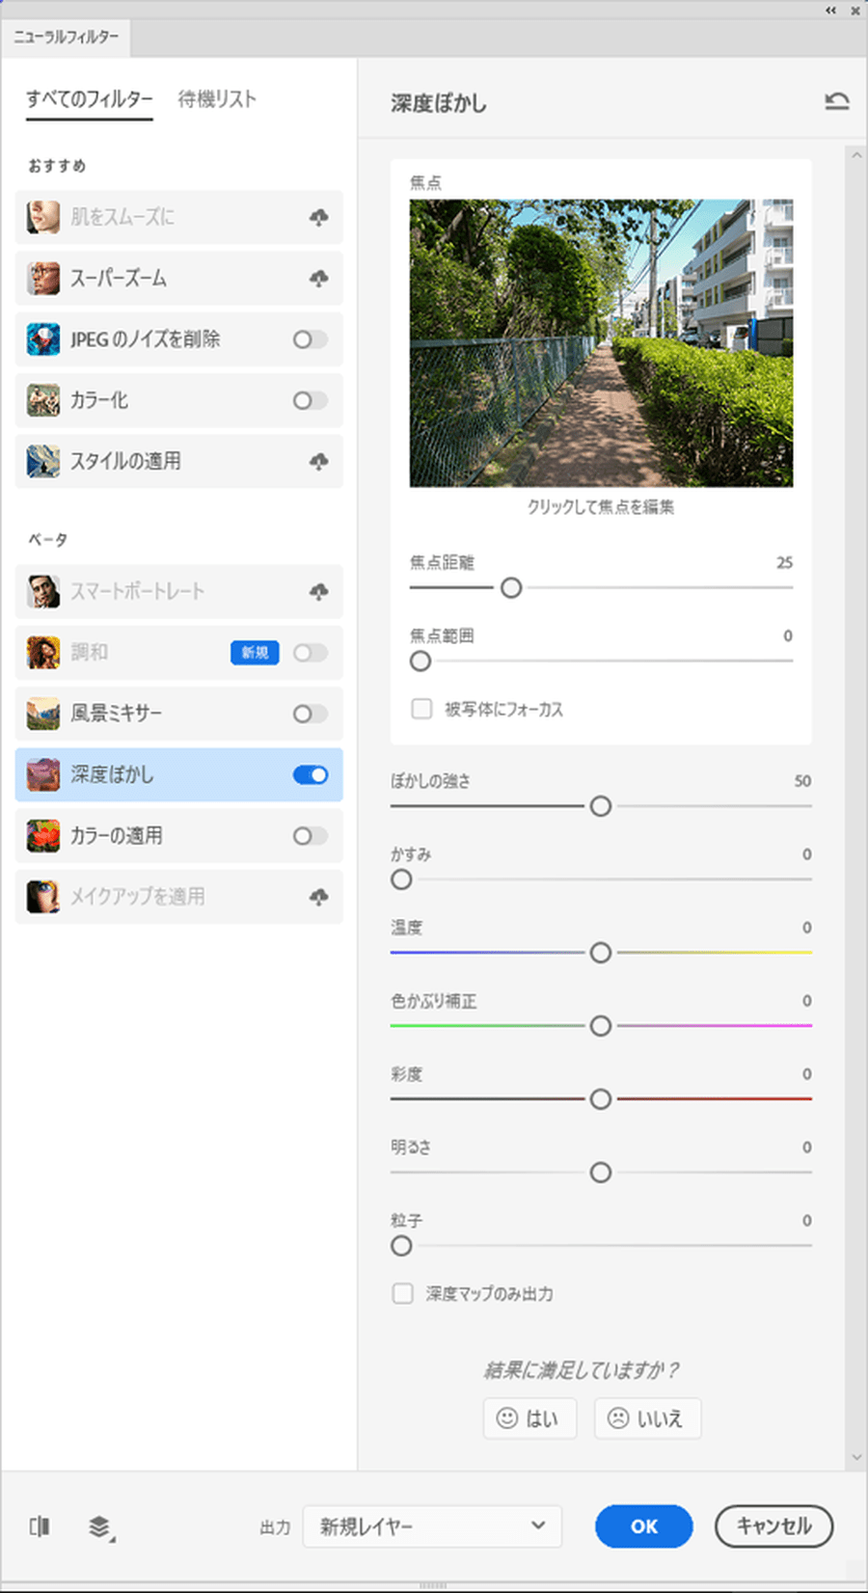Image resolution: width=868 pixels, height=1593 pixels.
Task: Click the スタイルの適用 thumbnail icon
Action: (43, 461)
